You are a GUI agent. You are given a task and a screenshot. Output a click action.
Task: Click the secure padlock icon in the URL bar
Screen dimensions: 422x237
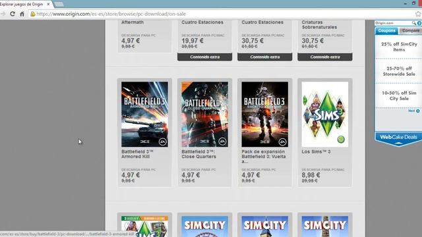pos(33,14)
